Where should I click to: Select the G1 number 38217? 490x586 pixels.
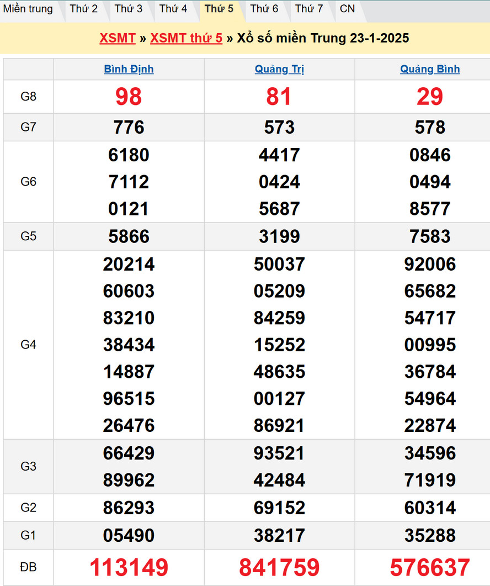[x=279, y=535]
